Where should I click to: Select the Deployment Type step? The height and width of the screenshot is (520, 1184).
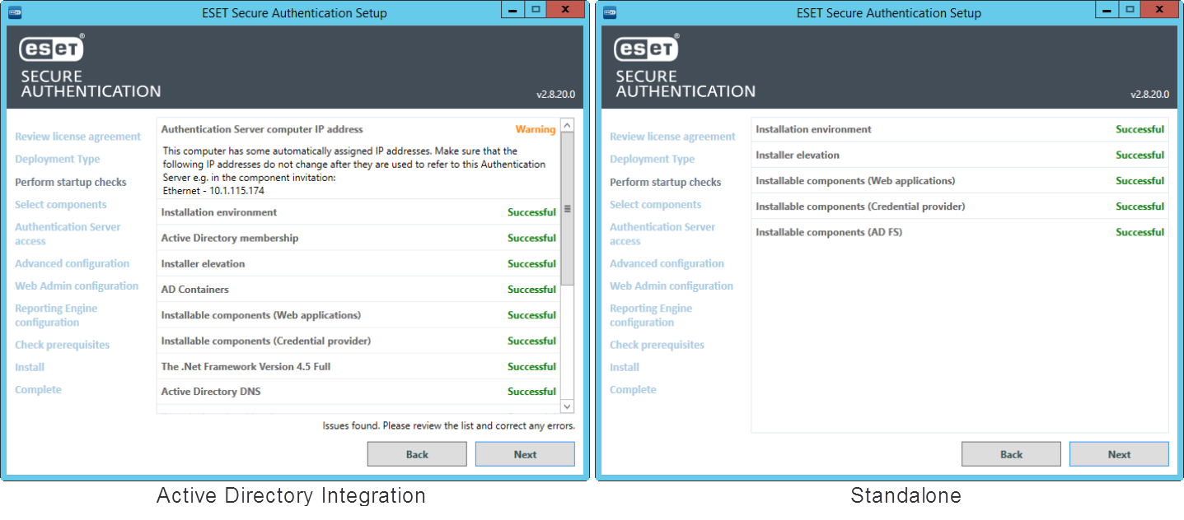(x=57, y=159)
